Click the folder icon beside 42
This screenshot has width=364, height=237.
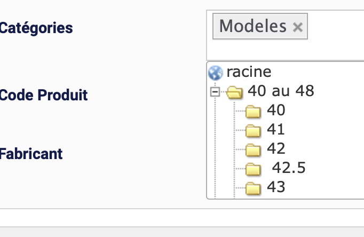click(252, 149)
